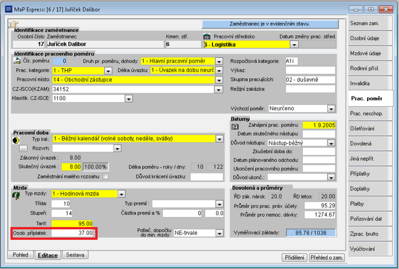Open the Prac. kategorie THP dropdown

pos(108,70)
